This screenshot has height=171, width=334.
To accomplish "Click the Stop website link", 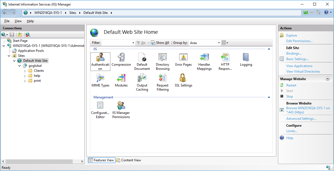I will click(290, 96).
